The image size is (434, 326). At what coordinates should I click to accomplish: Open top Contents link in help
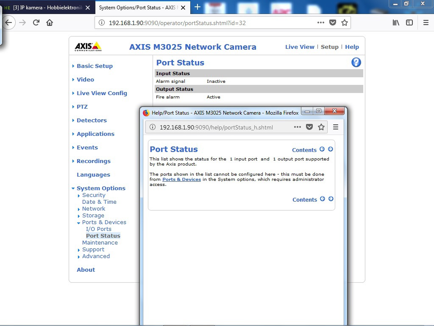[304, 150]
